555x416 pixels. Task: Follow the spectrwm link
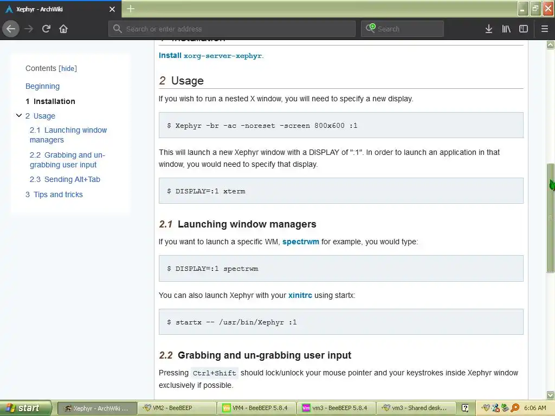click(300, 242)
